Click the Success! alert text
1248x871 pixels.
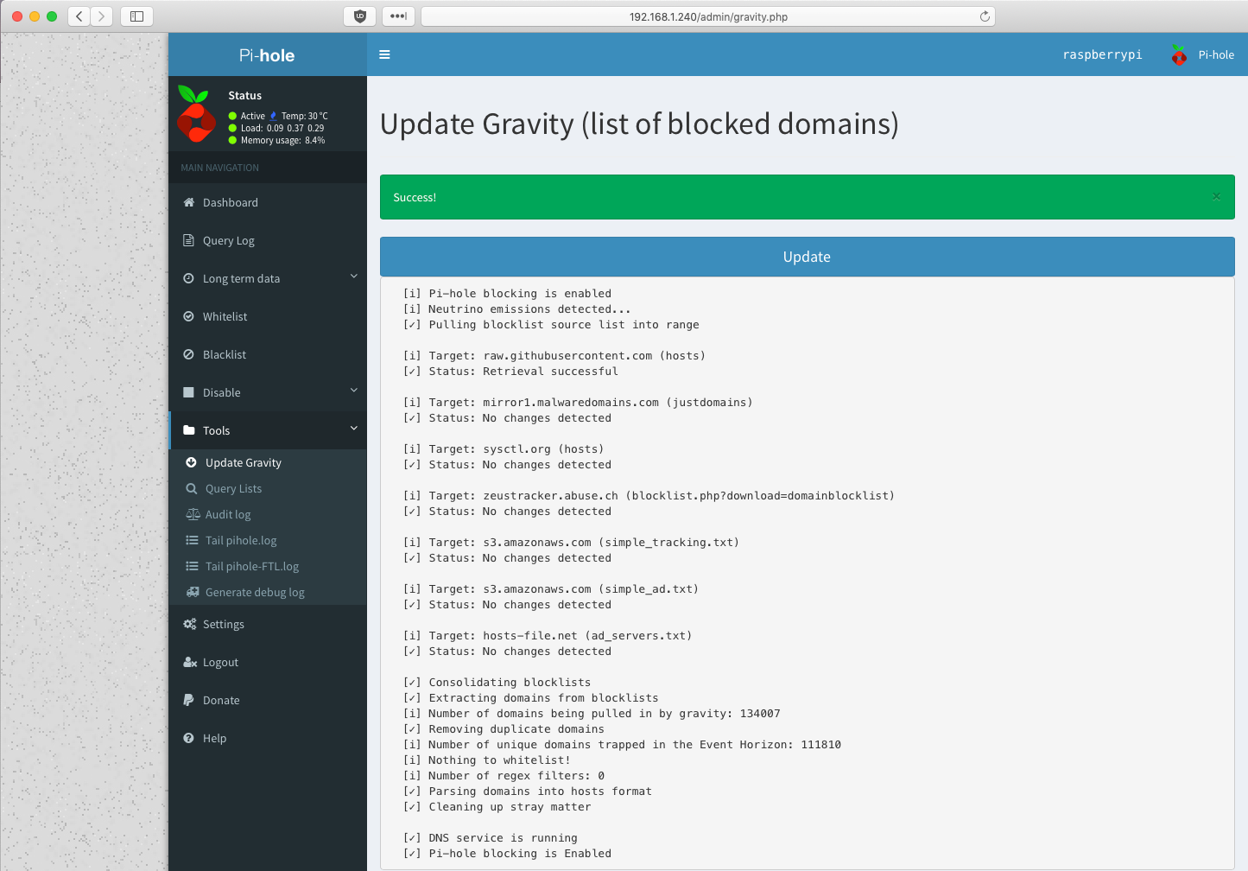tap(415, 197)
